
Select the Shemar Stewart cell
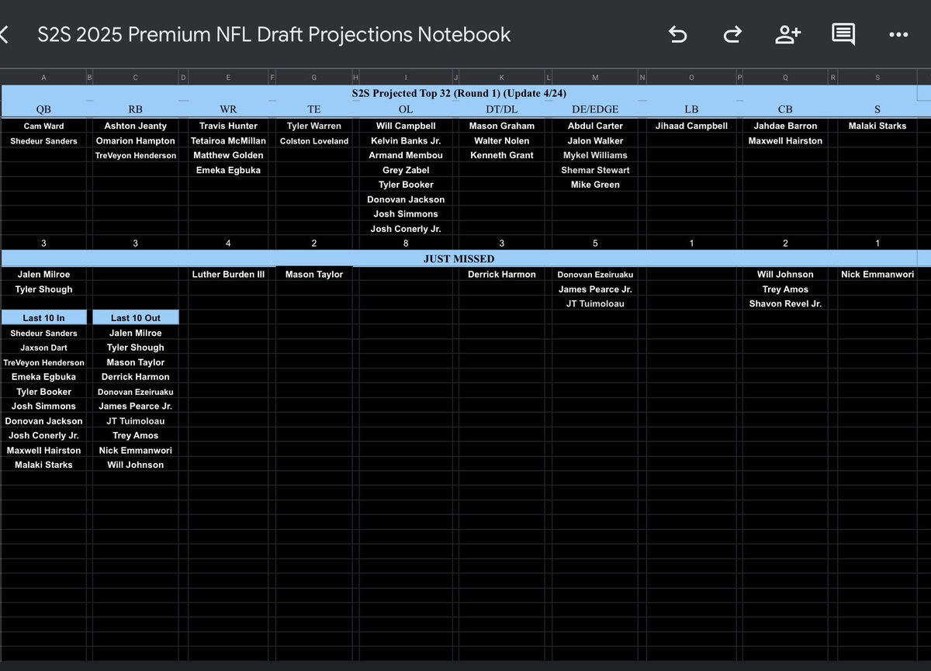click(595, 170)
